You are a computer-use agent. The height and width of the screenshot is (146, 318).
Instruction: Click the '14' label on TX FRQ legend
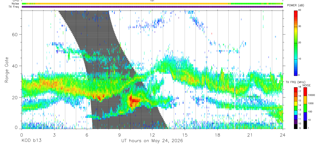[x=300, y=105]
